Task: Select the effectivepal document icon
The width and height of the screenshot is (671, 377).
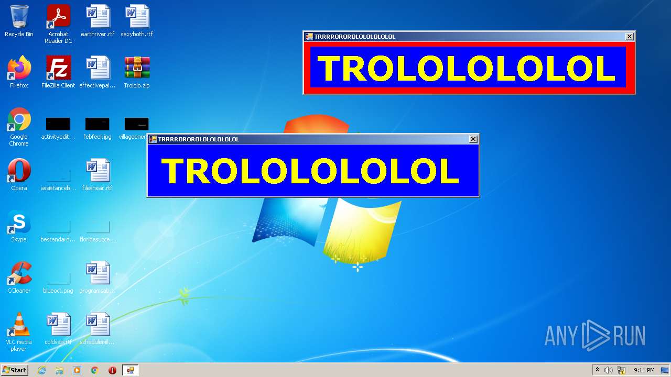Action: (98, 72)
